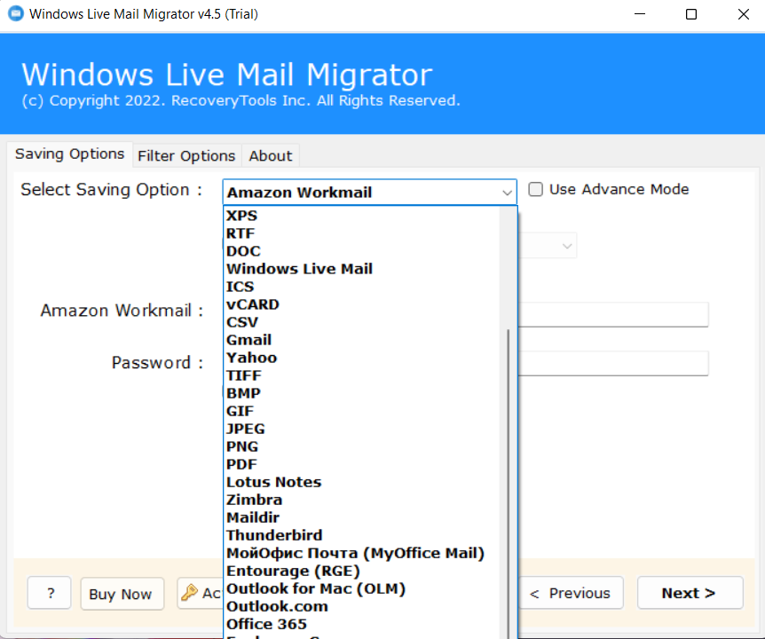Click the question mark help button

coord(50,593)
